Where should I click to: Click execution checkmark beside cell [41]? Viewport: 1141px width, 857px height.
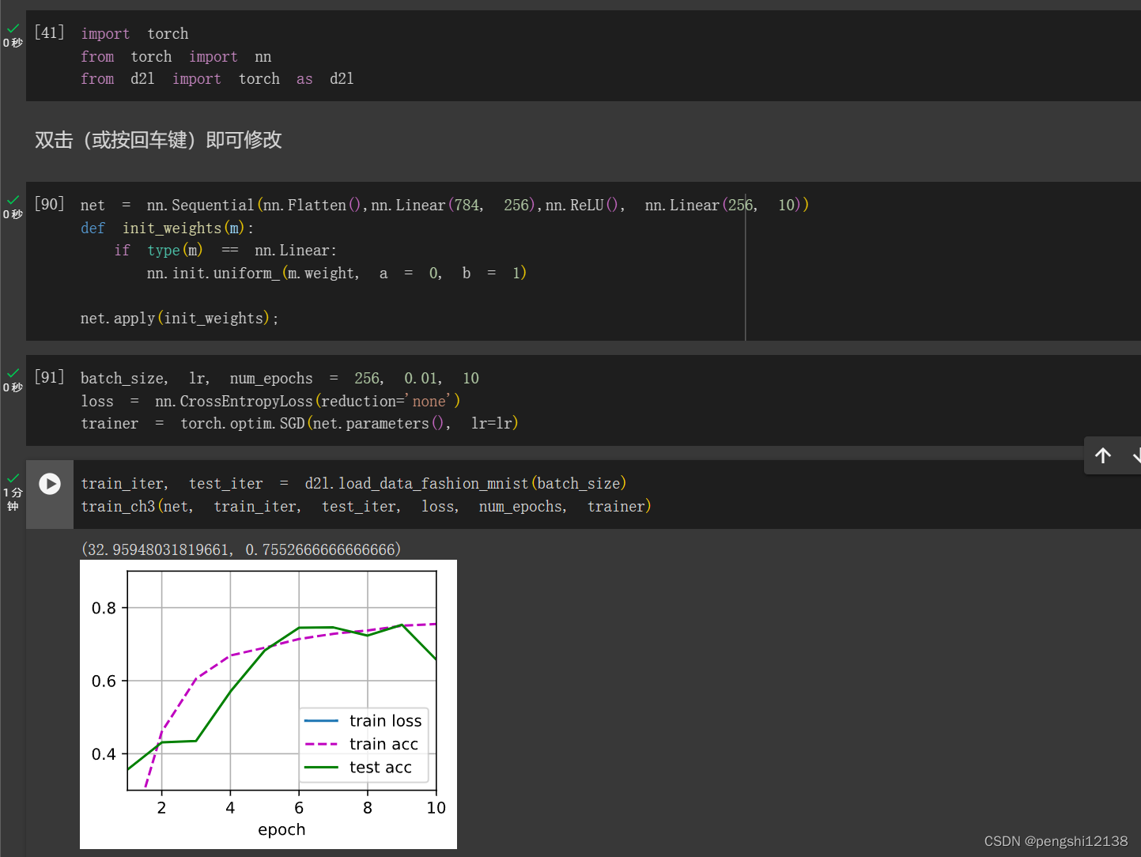[x=13, y=28]
